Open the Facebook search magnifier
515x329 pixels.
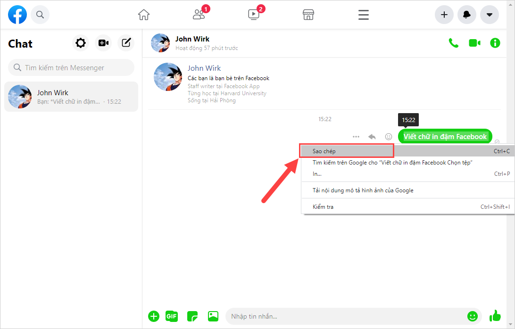pos(40,15)
